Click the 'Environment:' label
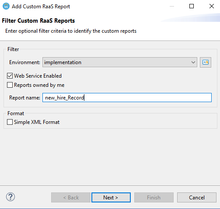Viewport: 220px width, 209px height. [24, 62]
